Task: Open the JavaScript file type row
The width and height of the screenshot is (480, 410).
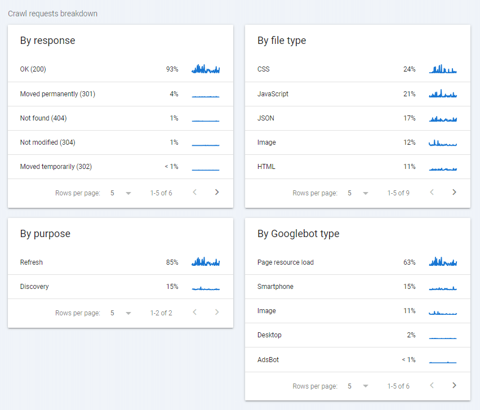Action: pos(358,94)
